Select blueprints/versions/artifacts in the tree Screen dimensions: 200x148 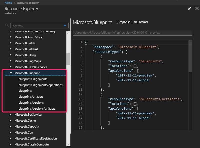tap(37, 109)
